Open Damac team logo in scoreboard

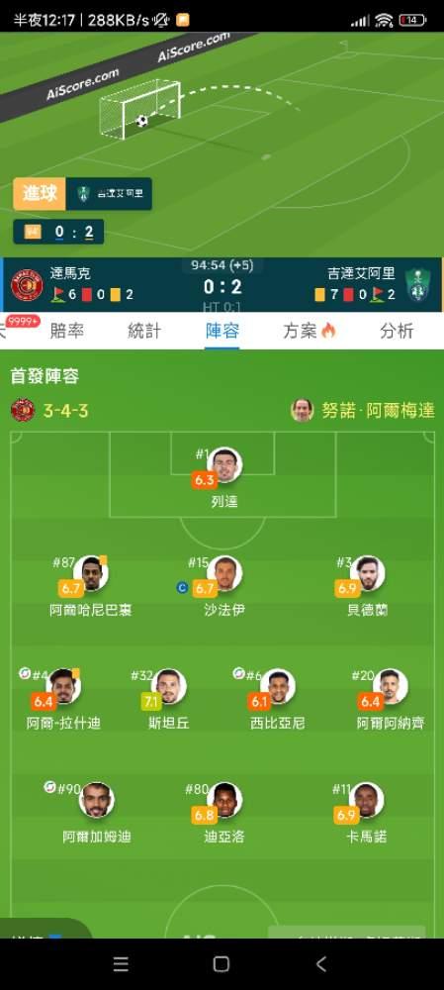click(27, 285)
